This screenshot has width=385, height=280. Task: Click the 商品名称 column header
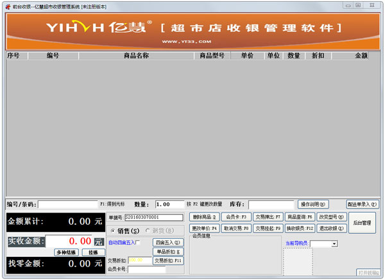click(x=136, y=56)
